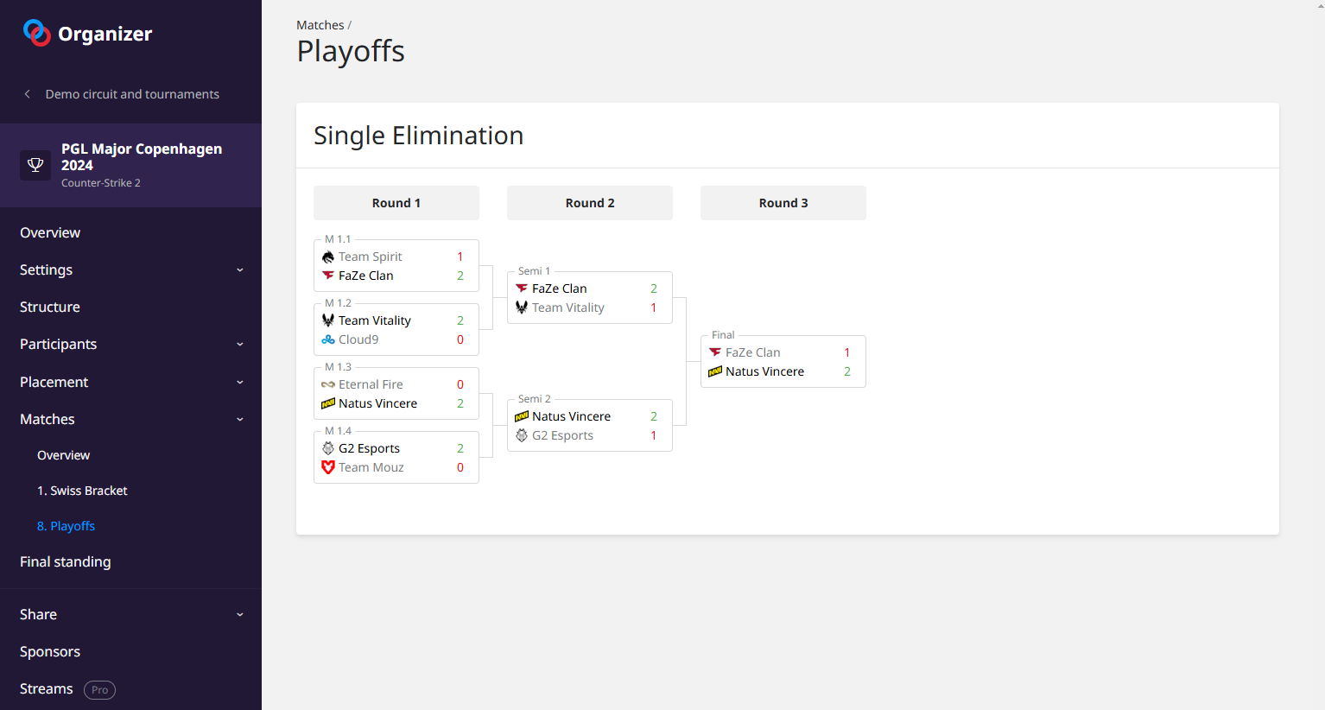Expand the Participants section chevron

click(x=240, y=344)
